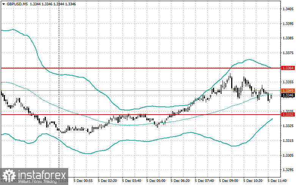Click the GBPUSD,M5 chart title text
The image size is (296, 185).
[x=17, y=4]
